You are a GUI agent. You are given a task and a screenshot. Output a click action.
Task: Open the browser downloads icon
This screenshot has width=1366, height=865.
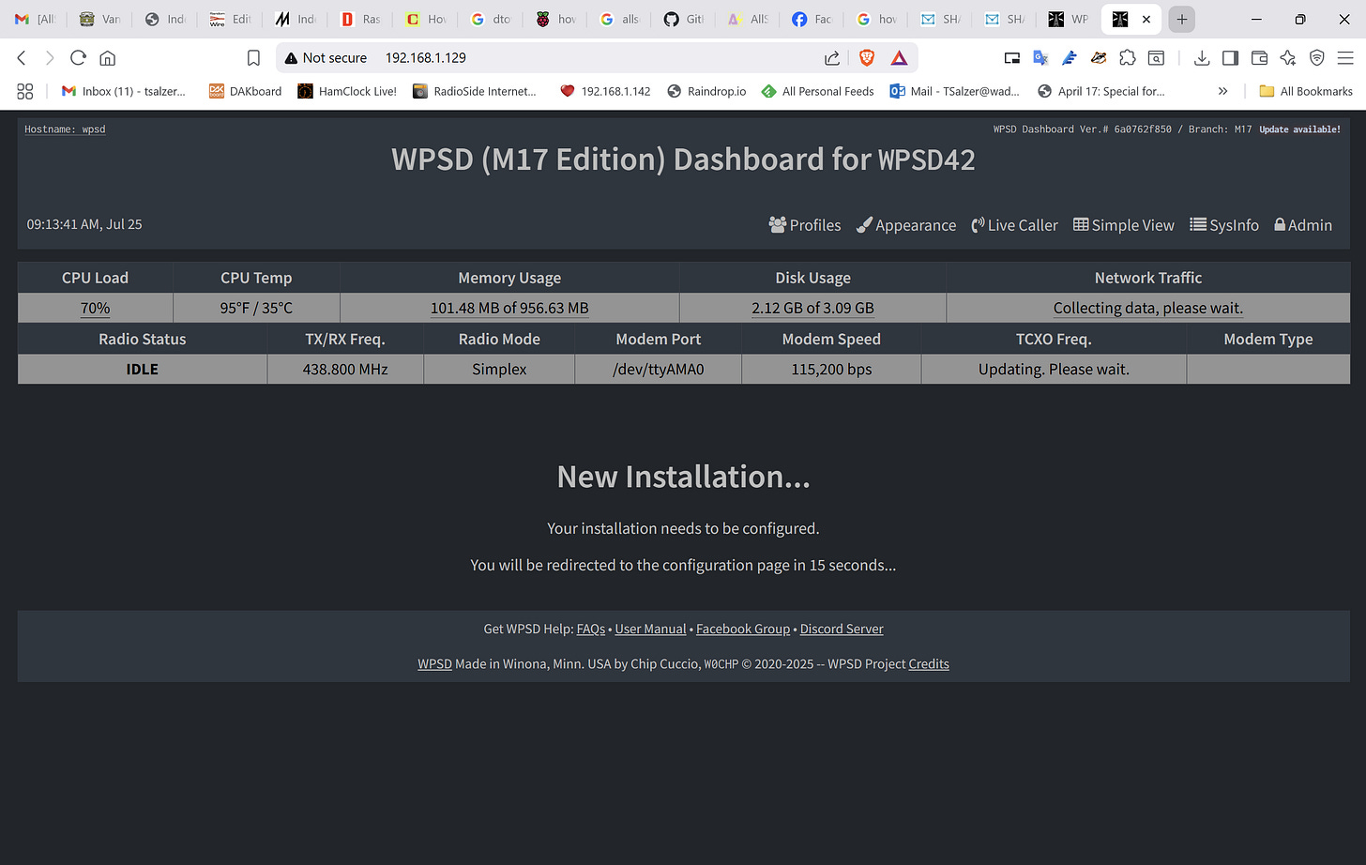click(x=1201, y=58)
